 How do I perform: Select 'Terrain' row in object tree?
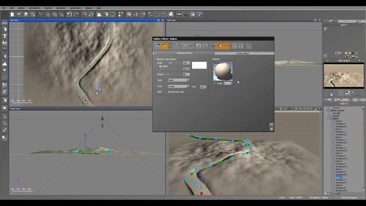[336, 116]
